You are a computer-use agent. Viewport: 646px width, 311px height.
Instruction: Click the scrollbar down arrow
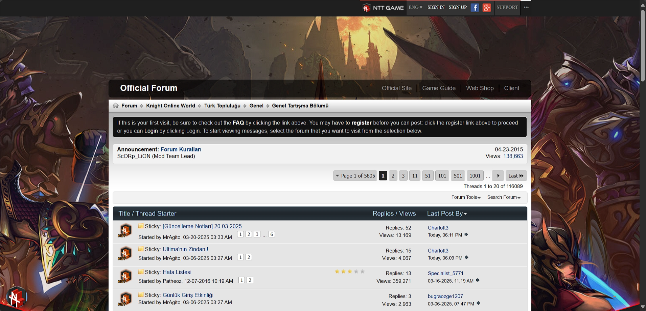click(643, 307)
